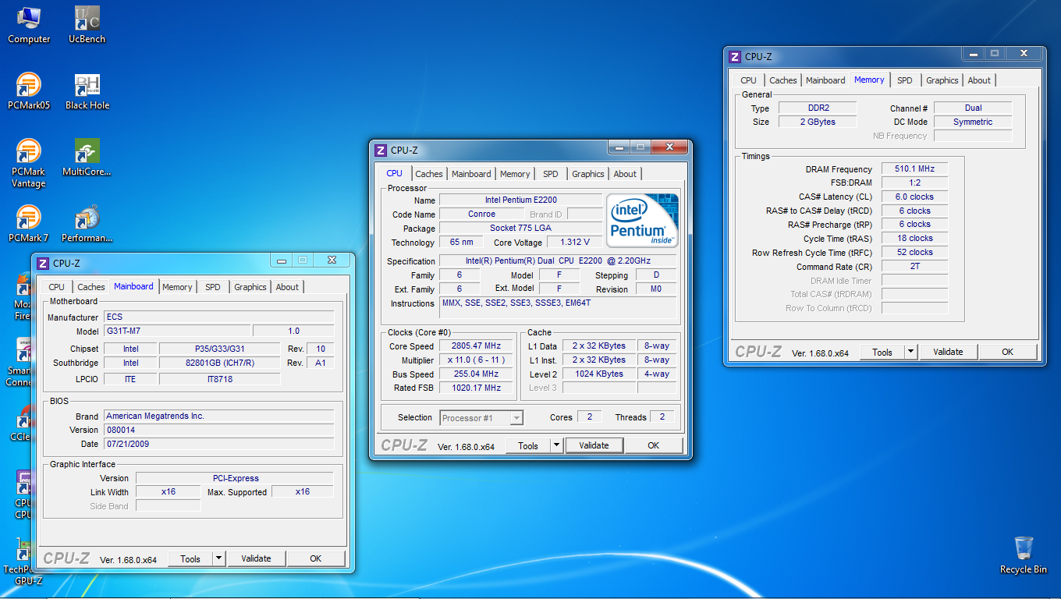Select the CPU tab in the Mainboard window

(x=57, y=287)
